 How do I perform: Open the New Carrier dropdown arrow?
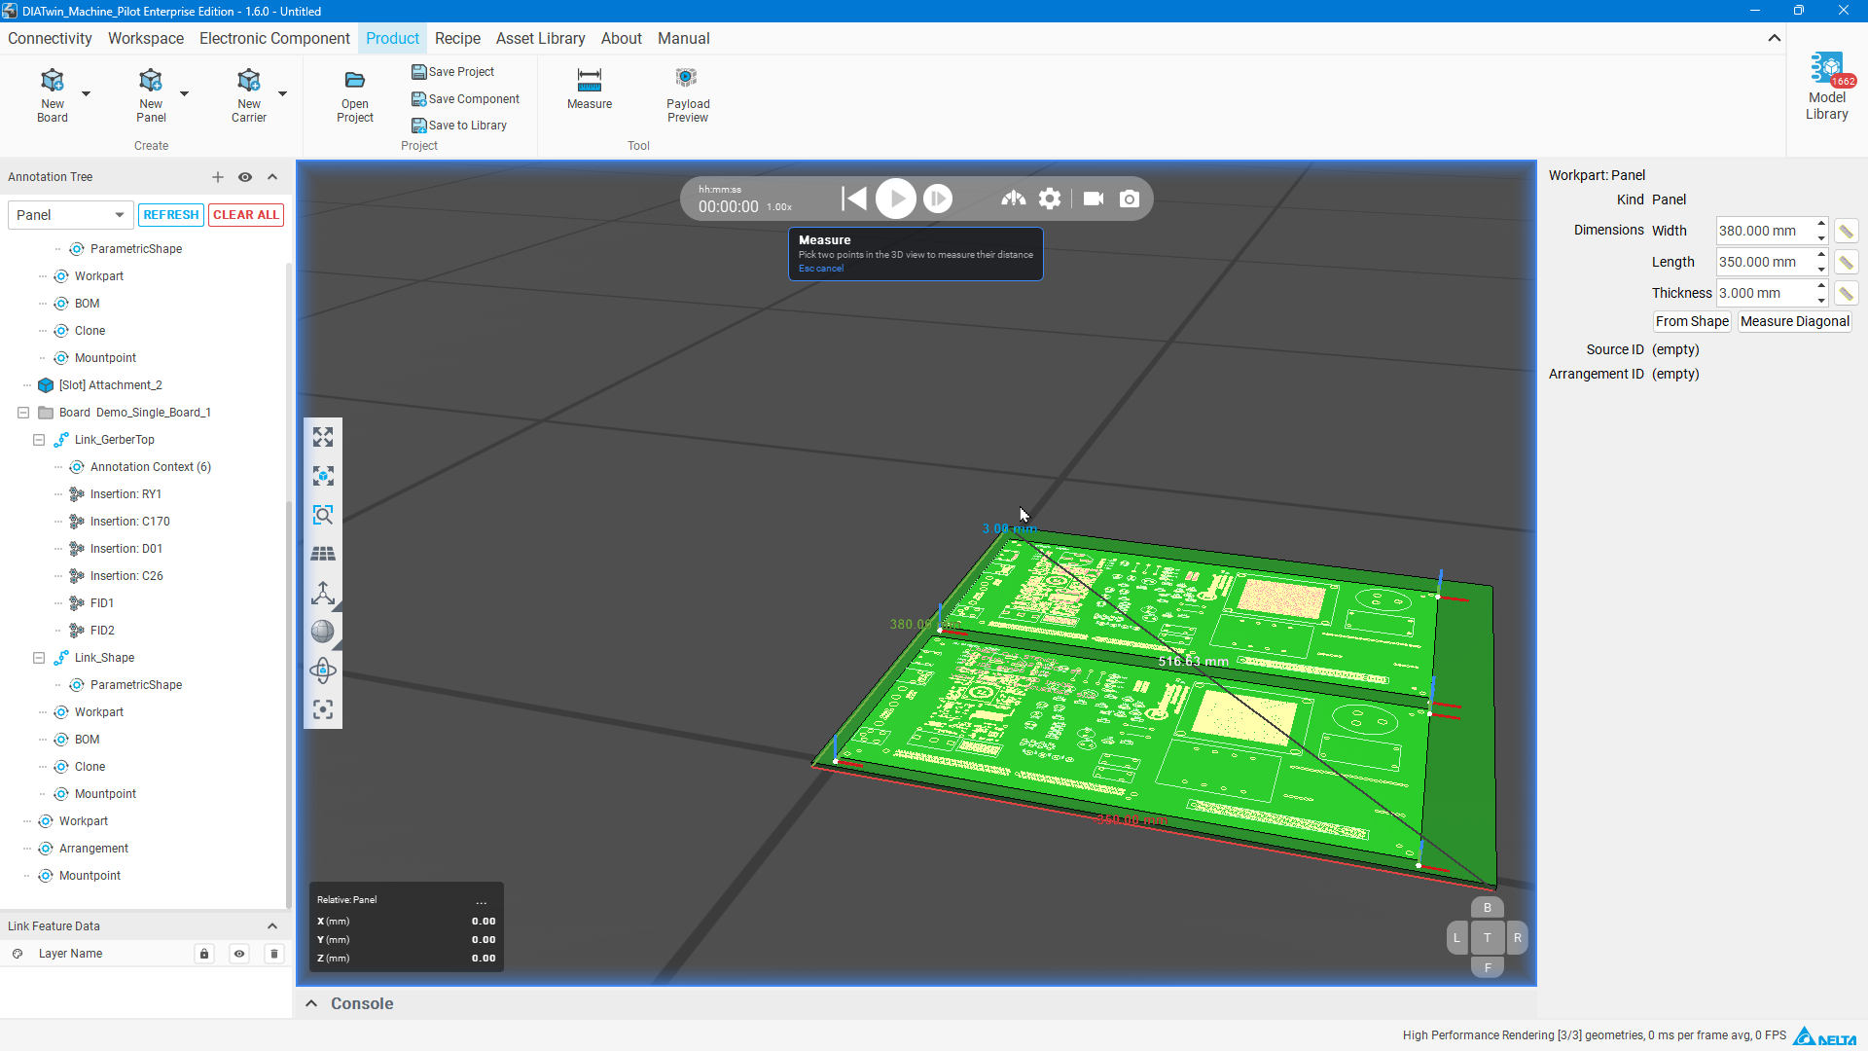click(282, 93)
